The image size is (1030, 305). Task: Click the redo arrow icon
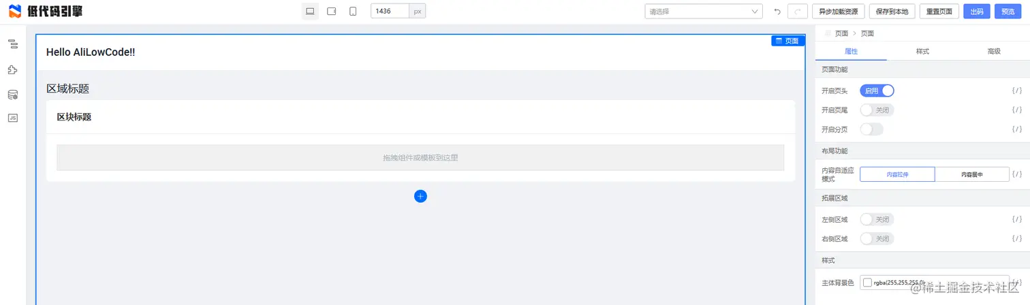tap(798, 12)
